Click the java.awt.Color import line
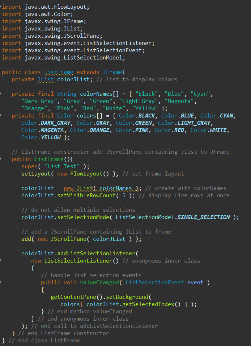 [37, 14]
